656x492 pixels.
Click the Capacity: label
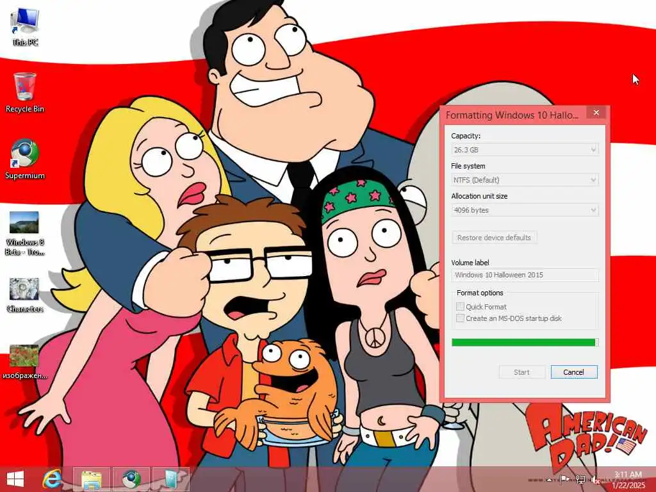[x=466, y=136]
